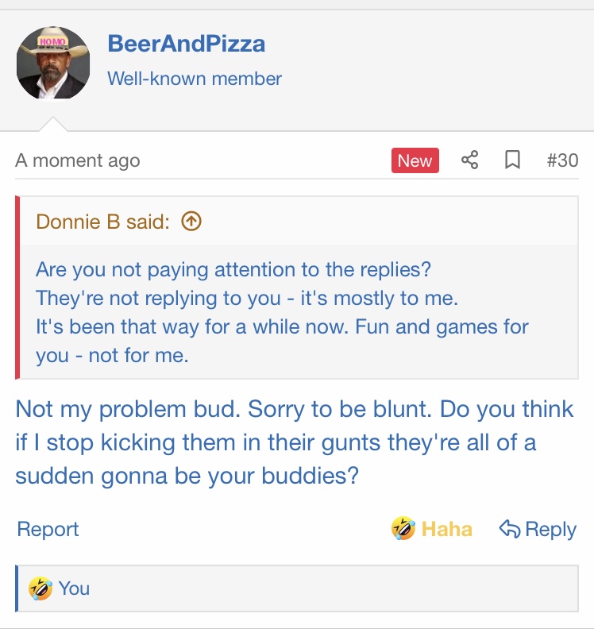Click the "Donnie B said:" quote header

(103, 222)
